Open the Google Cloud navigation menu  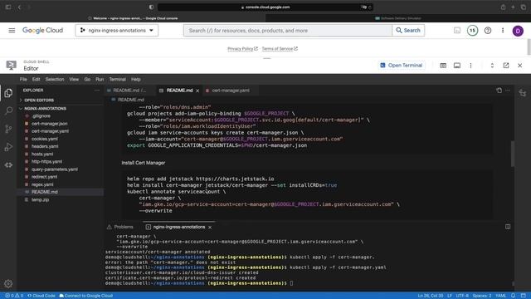pos(12,31)
